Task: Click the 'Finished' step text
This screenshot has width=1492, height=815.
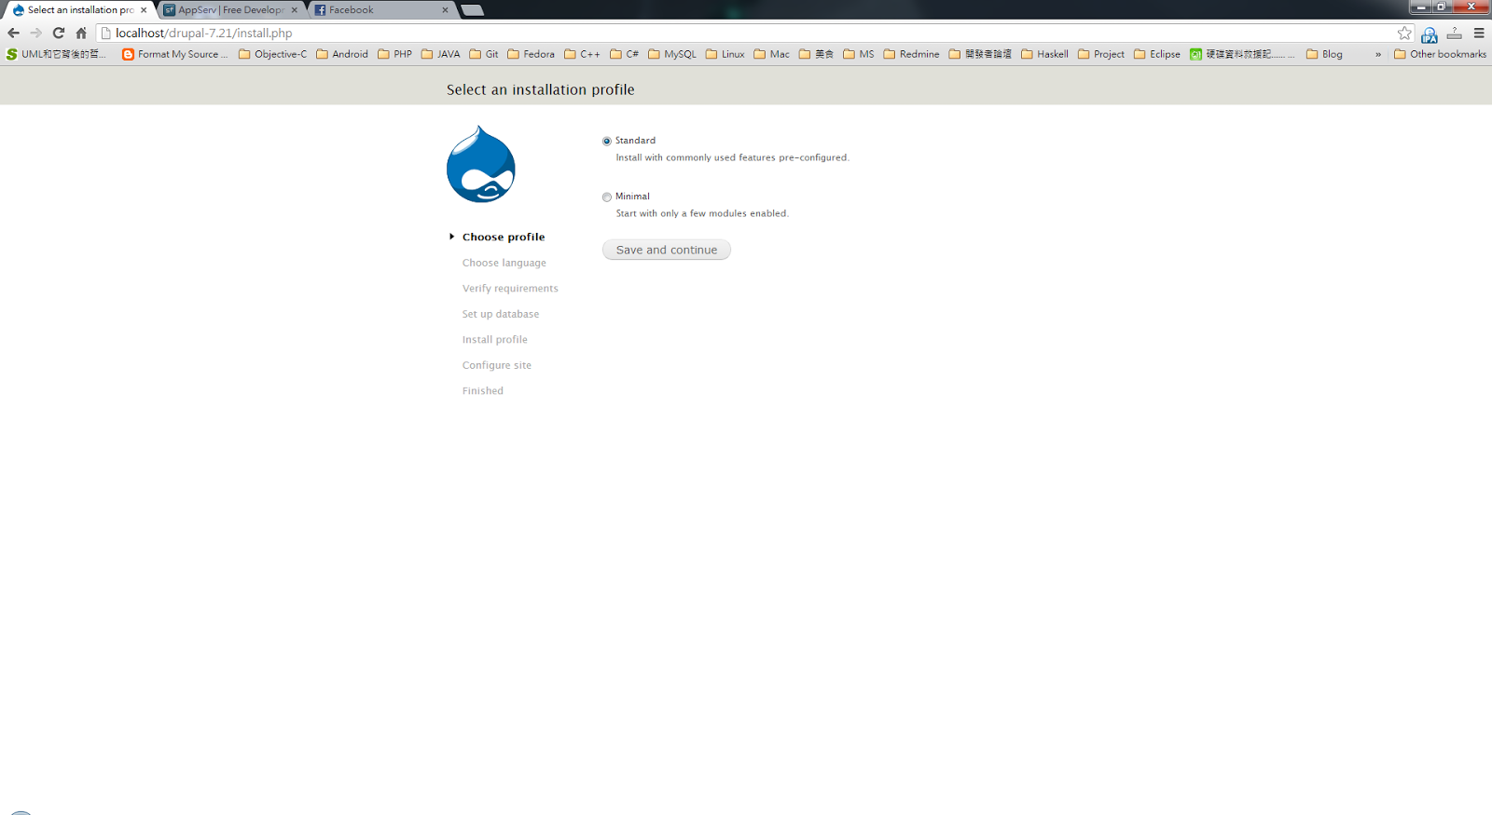Action: [483, 390]
